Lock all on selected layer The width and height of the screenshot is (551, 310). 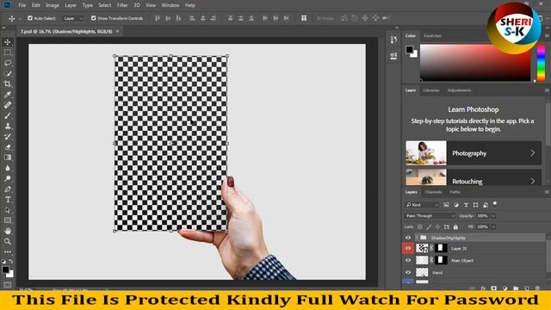pos(455,227)
